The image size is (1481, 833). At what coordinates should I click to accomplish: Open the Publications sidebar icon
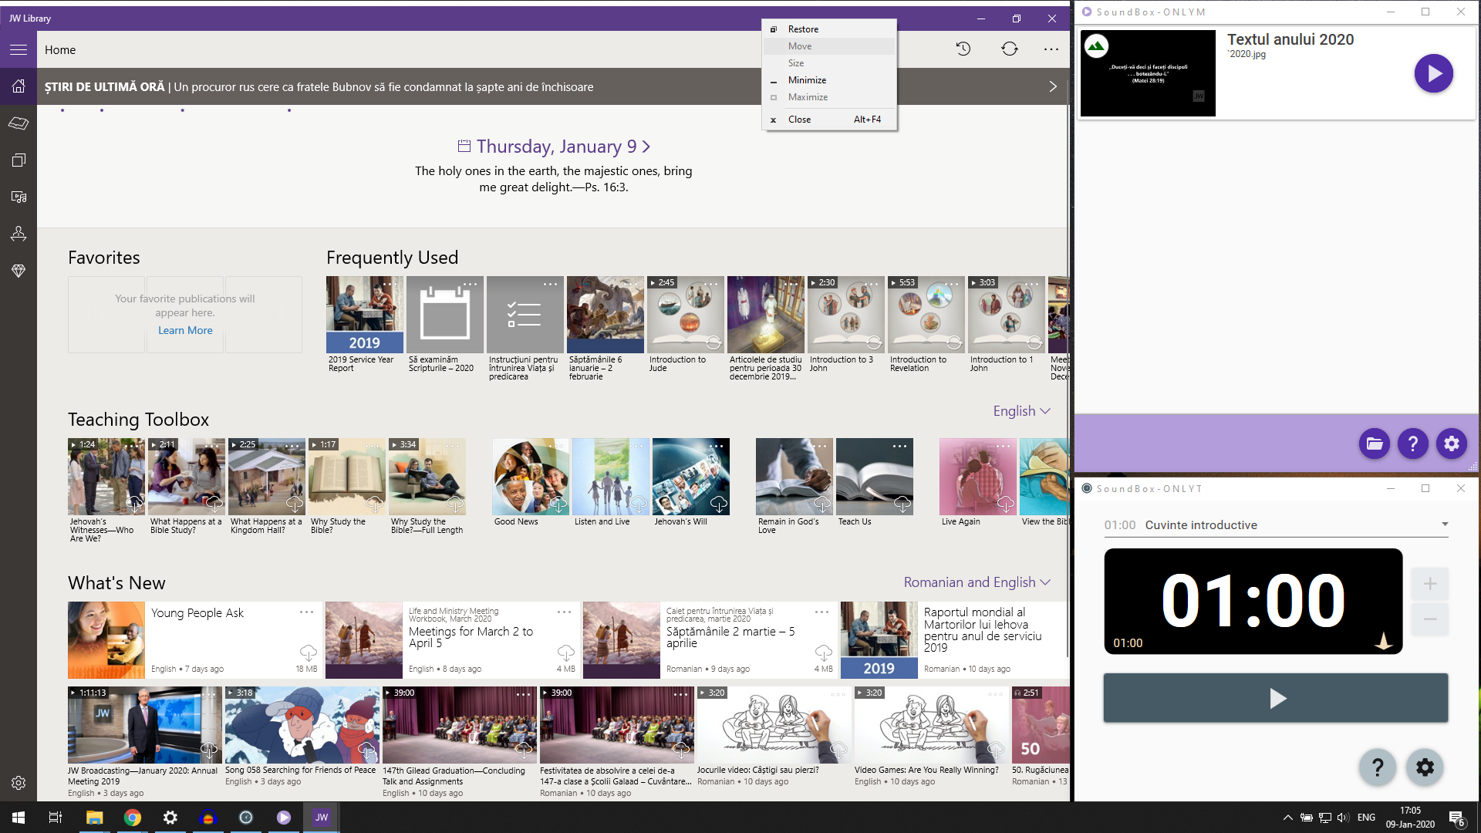click(19, 160)
